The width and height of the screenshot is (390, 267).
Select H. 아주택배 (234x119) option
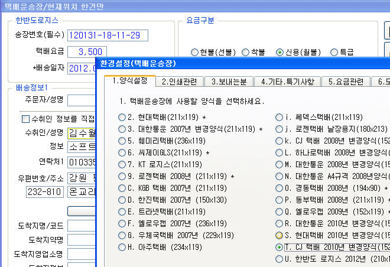coord(122,247)
